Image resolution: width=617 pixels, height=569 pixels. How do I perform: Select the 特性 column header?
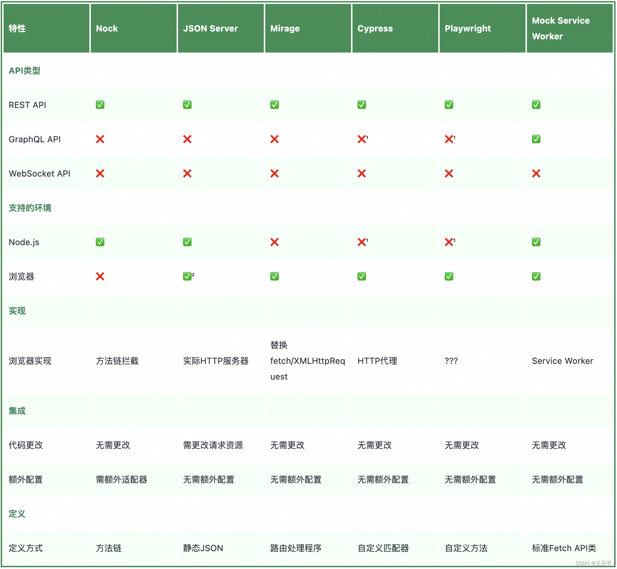[x=46, y=28]
